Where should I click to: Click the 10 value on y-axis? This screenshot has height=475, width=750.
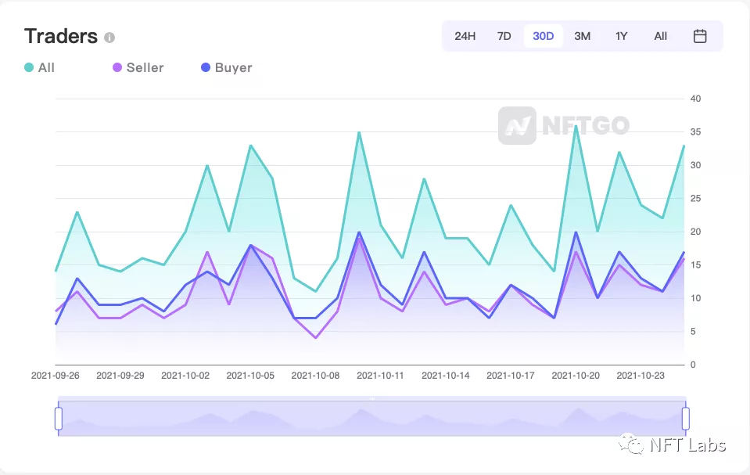[695, 298]
